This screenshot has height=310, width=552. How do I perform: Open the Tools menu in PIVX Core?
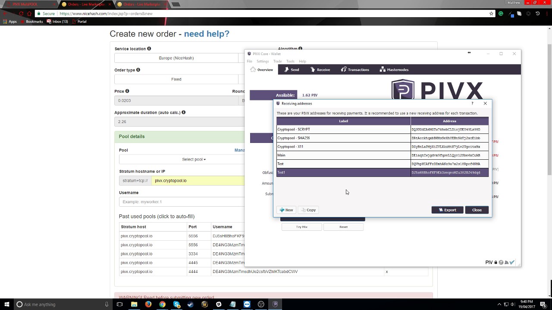290,61
